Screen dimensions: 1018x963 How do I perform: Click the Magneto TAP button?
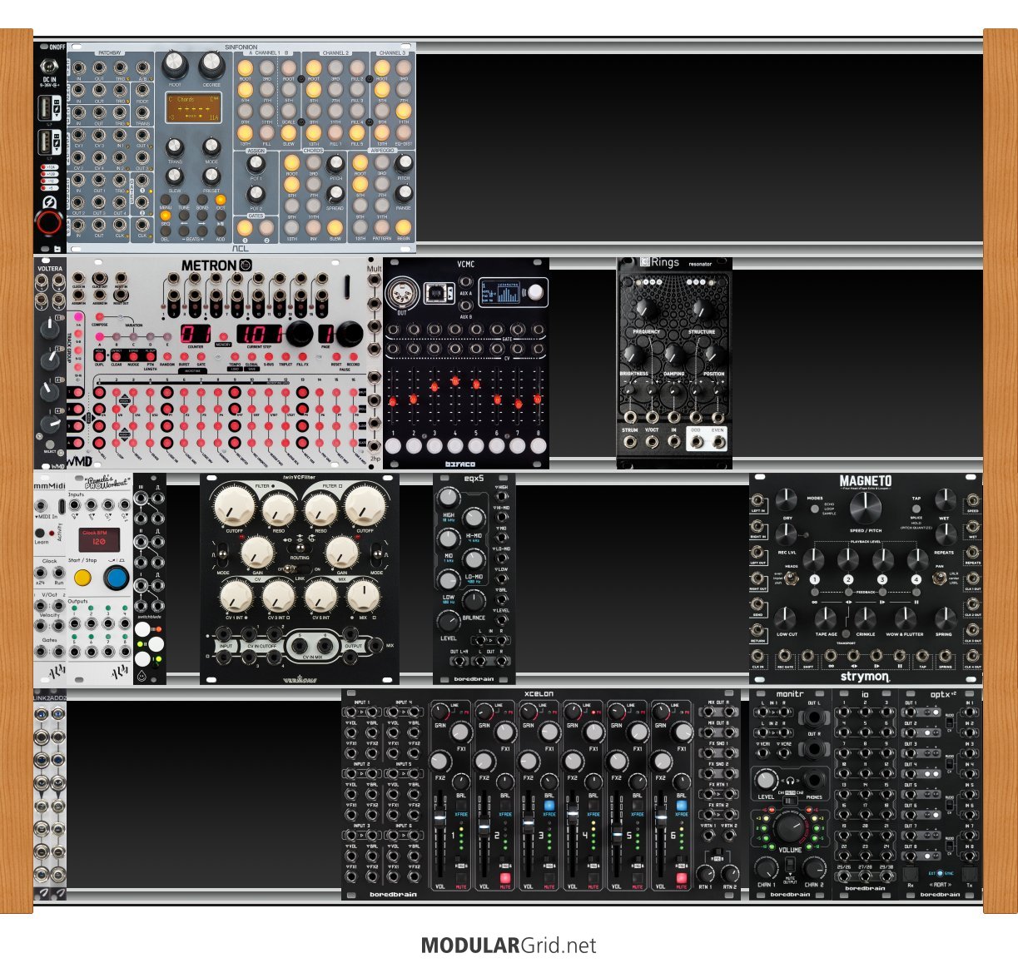(x=916, y=507)
